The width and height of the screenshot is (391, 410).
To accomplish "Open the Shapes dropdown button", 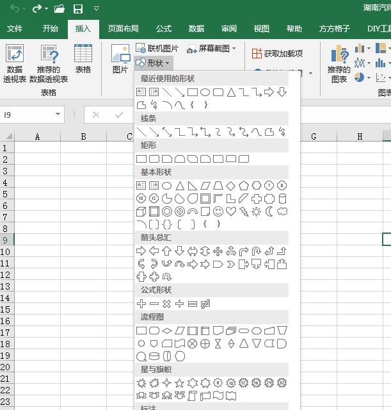I will (154, 63).
